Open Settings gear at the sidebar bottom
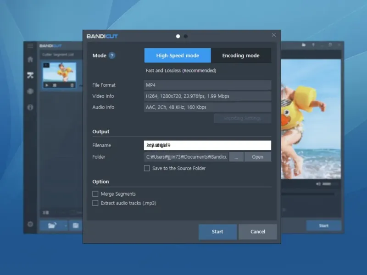367x275 pixels. pyautogui.click(x=30, y=224)
